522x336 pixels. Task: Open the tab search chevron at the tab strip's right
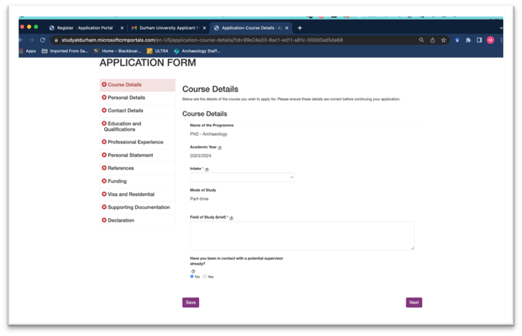click(x=501, y=28)
